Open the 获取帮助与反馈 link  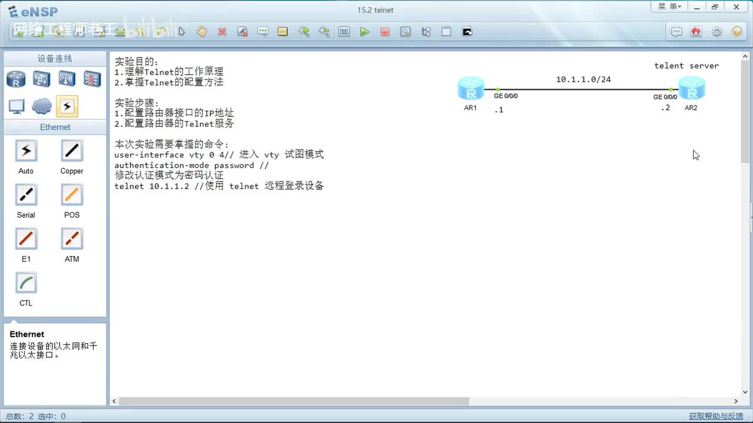tap(716, 416)
